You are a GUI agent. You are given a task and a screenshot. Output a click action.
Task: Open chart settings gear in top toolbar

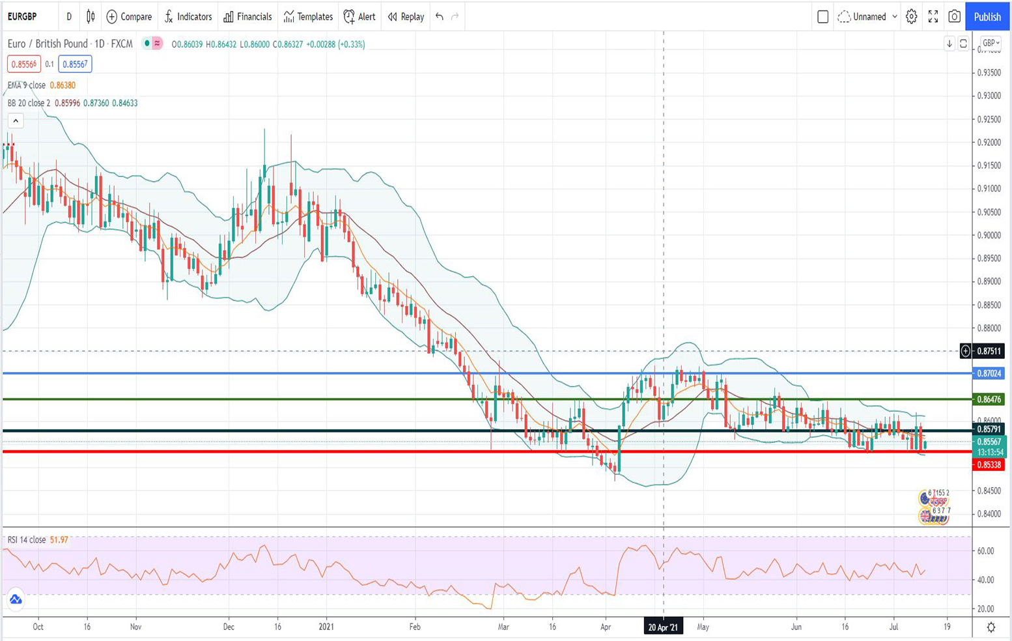[911, 17]
